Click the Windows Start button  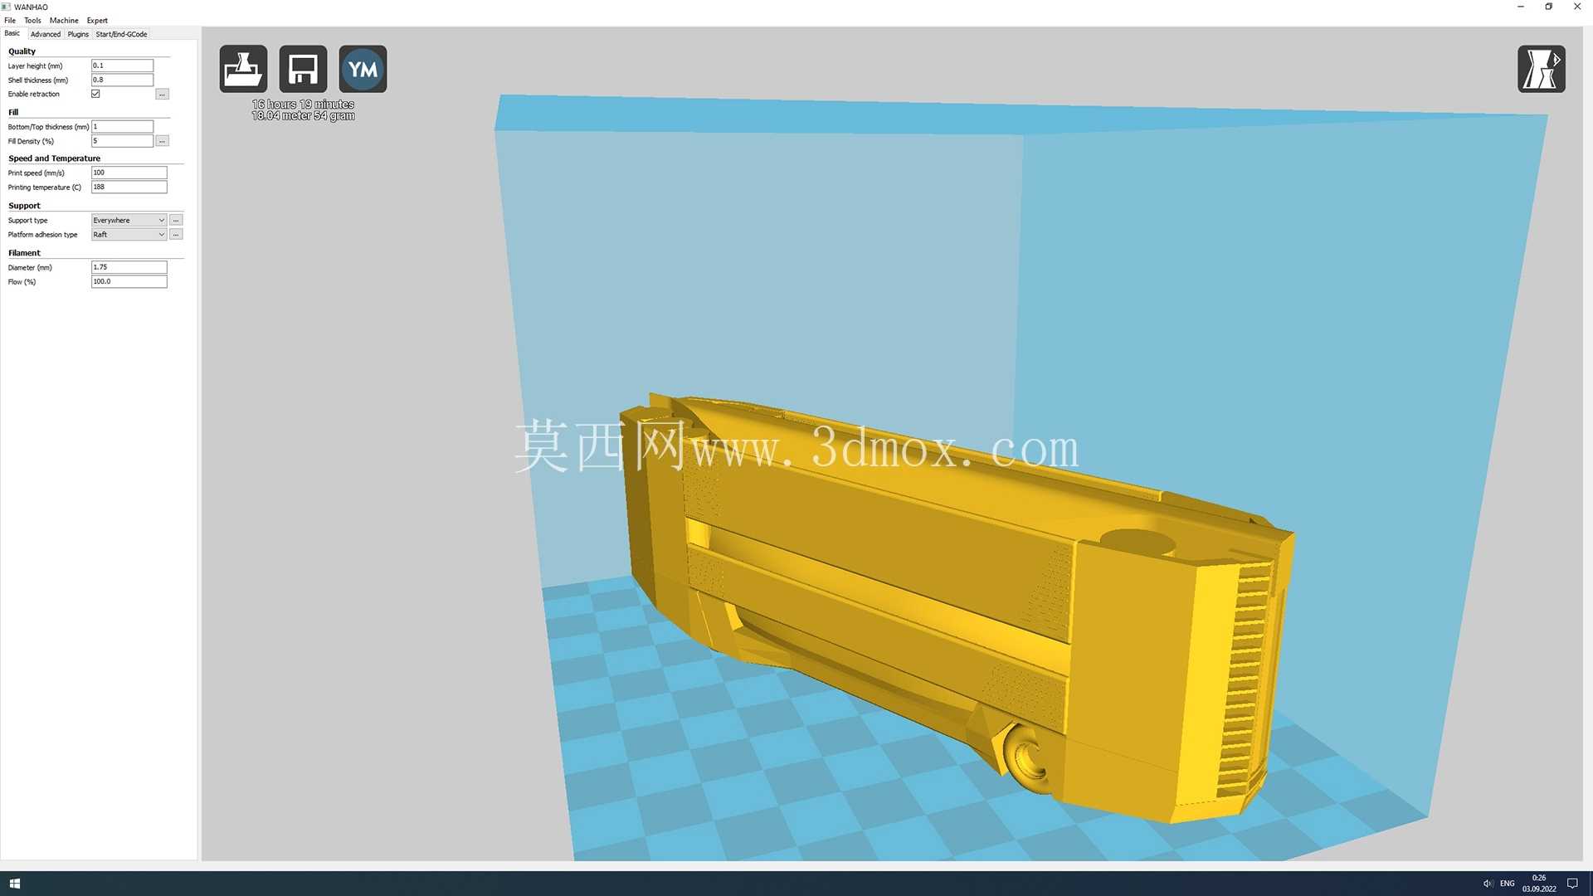(14, 884)
